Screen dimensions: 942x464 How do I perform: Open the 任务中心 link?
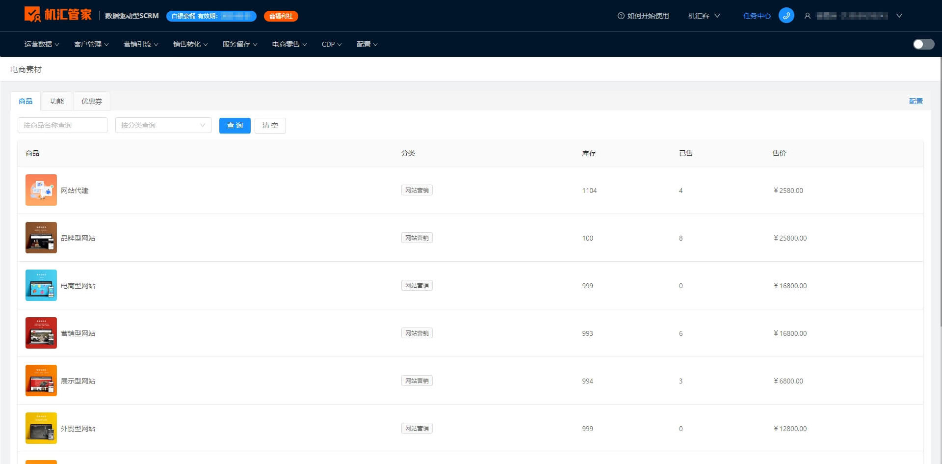point(757,16)
